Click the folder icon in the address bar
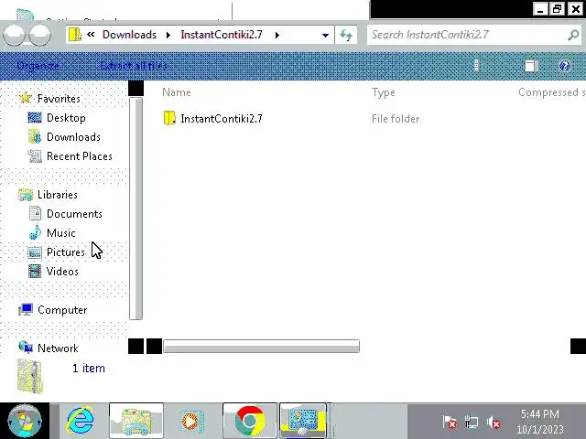 click(x=75, y=35)
